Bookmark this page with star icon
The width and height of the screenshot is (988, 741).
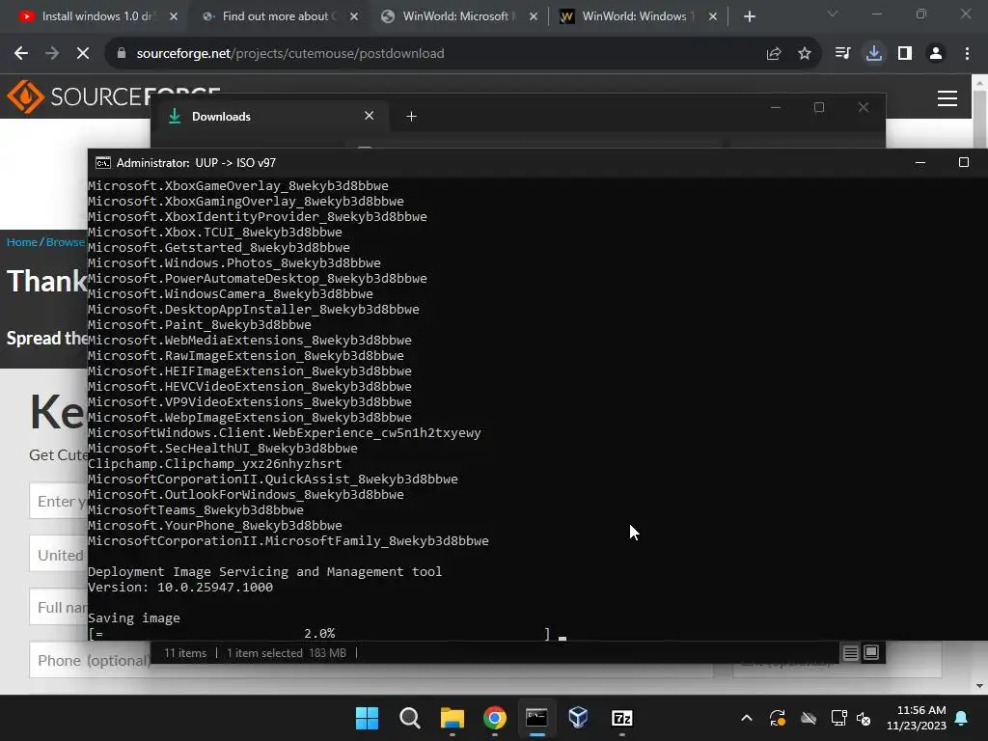[805, 54]
